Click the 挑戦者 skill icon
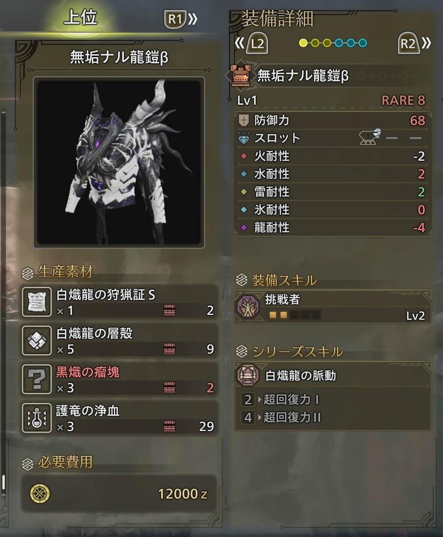443x537 pixels. point(248,307)
